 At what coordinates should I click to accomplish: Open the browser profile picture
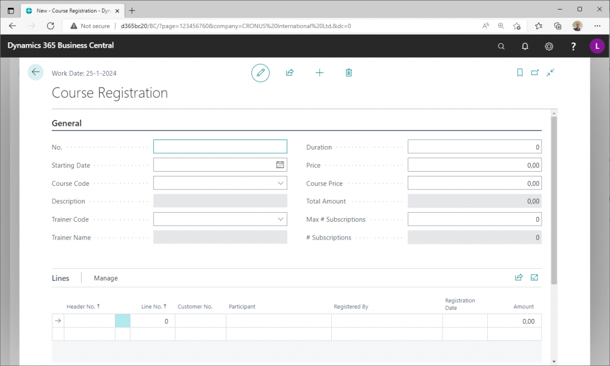click(577, 26)
